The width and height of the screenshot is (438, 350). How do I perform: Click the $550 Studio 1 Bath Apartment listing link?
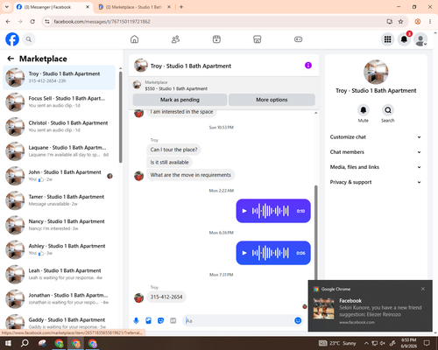tap(176, 88)
